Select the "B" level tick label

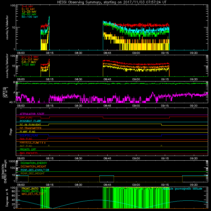pyautogui.click(x=14, y=82)
